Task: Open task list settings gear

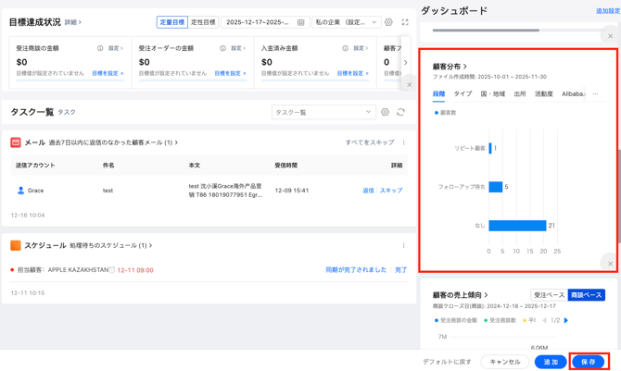Action: coord(386,112)
